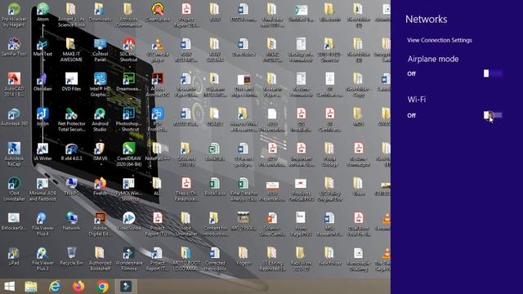Select the Photoshop shortcut icon
Image resolution: width=523 pixels, height=294 pixels.
pyautogui.click(x=129, y=119)
